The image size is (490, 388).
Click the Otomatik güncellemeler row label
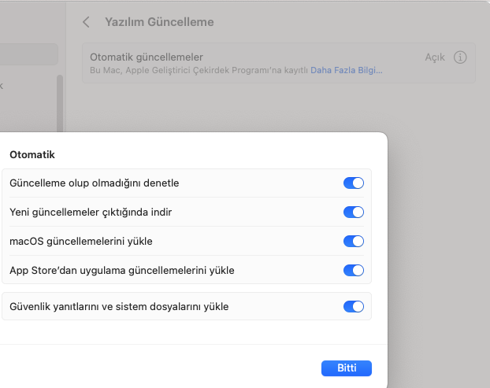pyautogui.click(x=147, y=57)
